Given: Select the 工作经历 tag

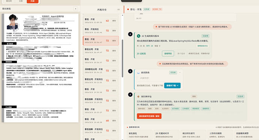Looking at the screenshot, I should (x=185, y=109).
